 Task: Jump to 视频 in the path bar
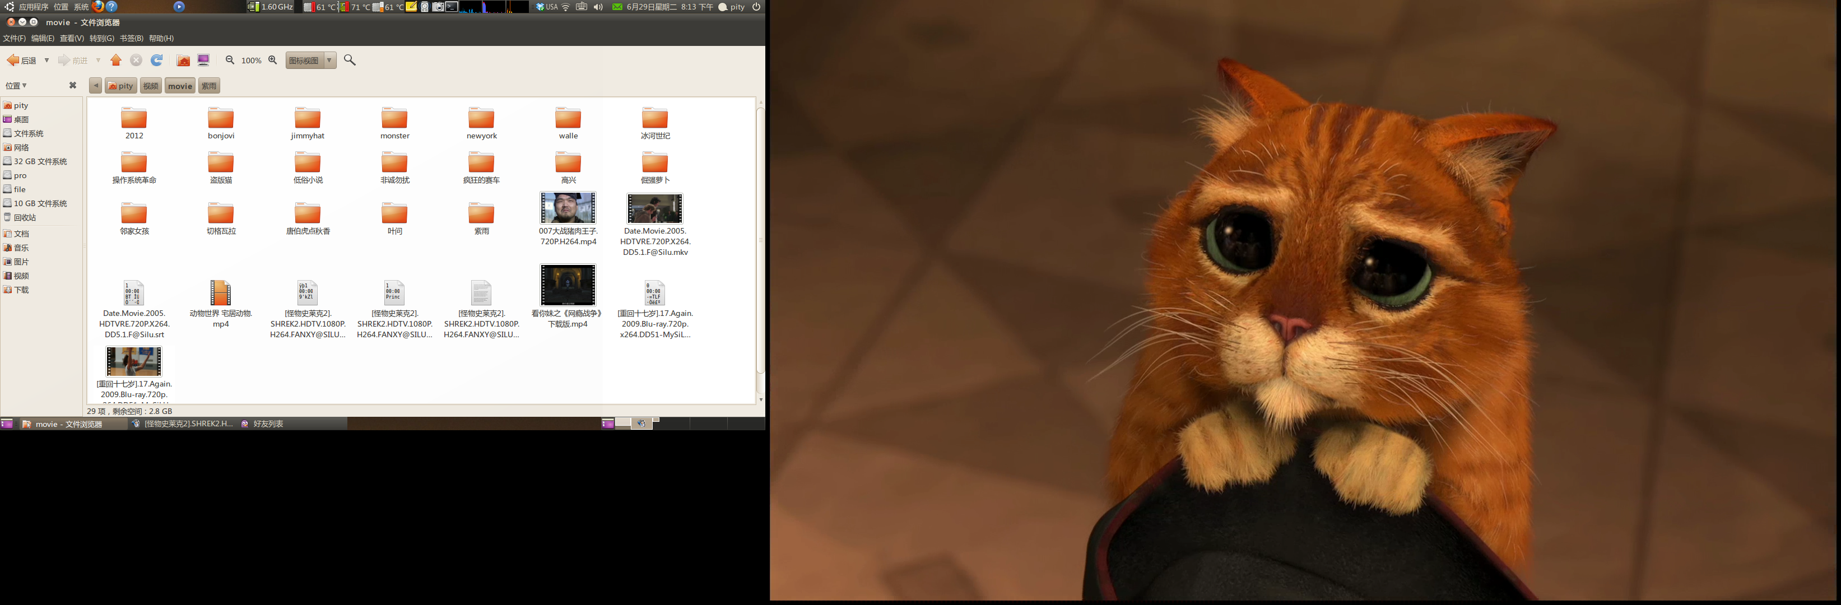(151, 86)
